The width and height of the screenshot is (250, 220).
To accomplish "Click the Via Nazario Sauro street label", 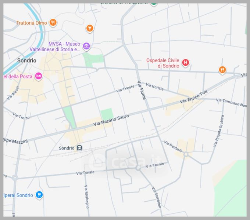I will click(111, 121).
